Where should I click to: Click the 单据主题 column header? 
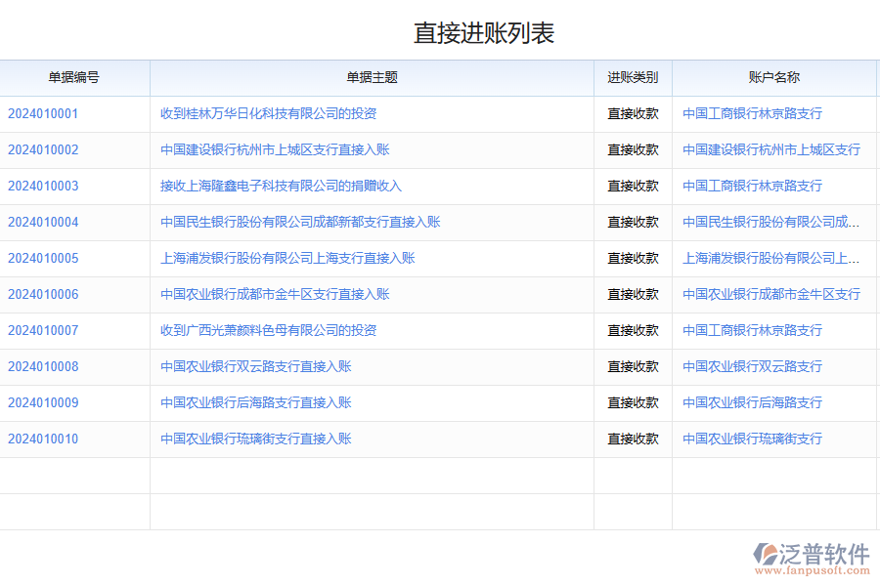(x=371, y=78)
